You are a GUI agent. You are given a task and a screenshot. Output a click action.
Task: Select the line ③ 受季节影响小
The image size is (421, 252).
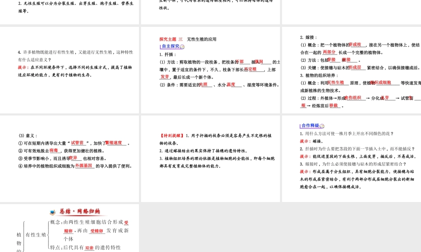tap(62, 158)
